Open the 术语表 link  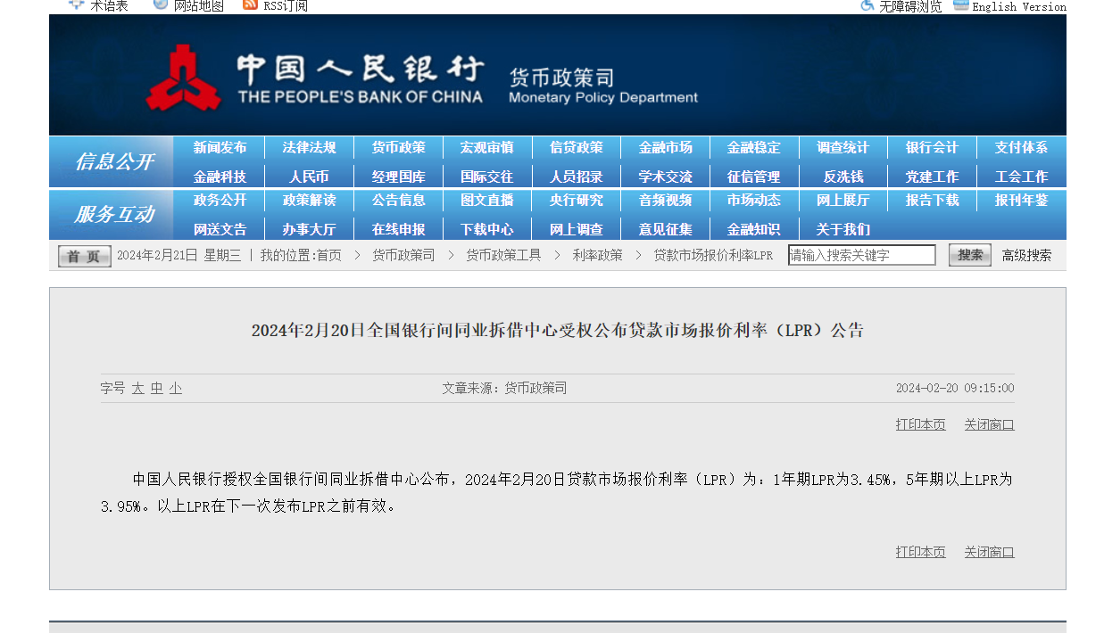pos(109,5)
